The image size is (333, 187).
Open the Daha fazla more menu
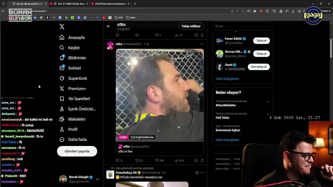point(73,139)
